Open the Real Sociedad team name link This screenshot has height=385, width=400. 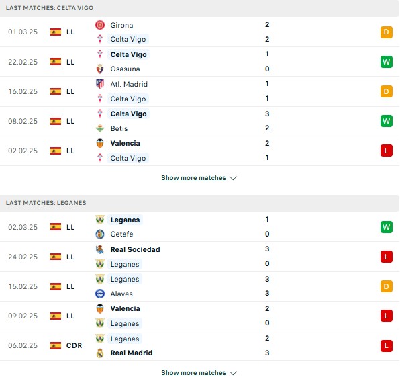135,249
